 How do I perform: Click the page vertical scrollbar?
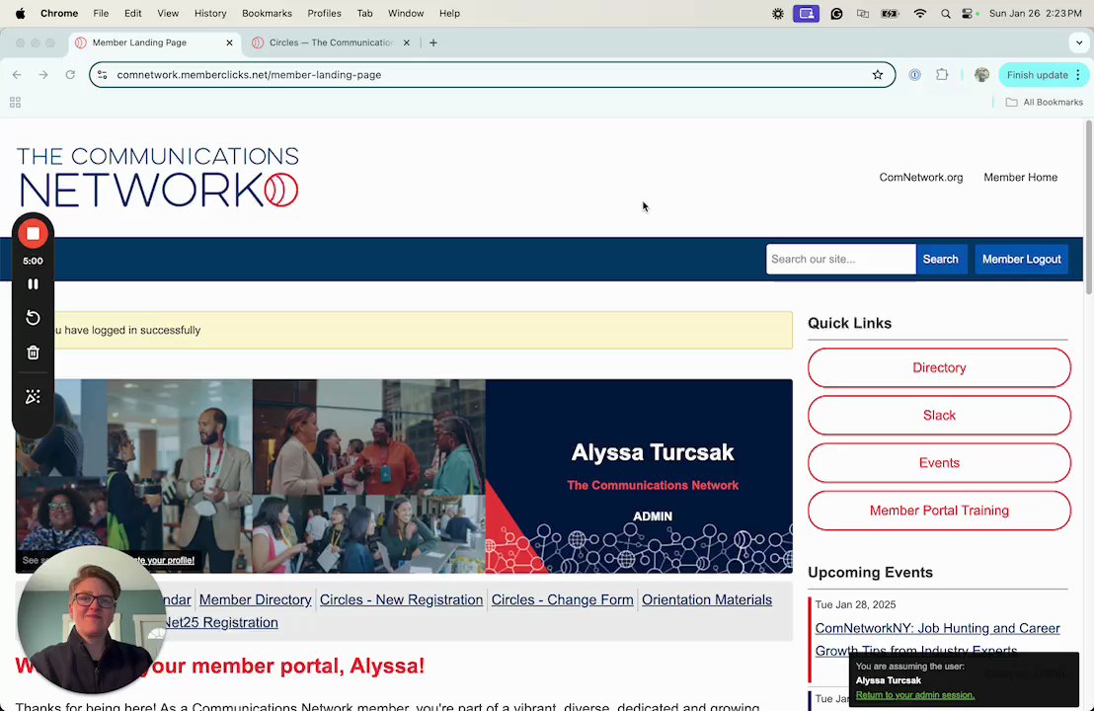point(1088,205)
